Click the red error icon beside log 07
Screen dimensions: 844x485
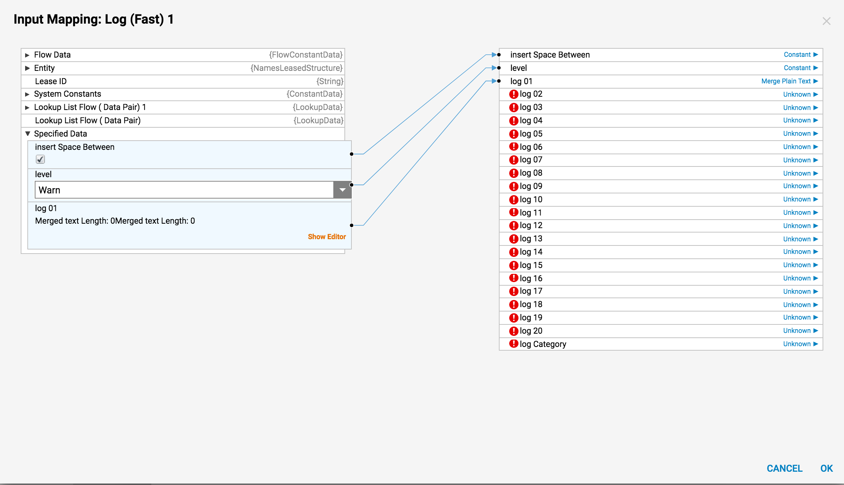[514, 160]
